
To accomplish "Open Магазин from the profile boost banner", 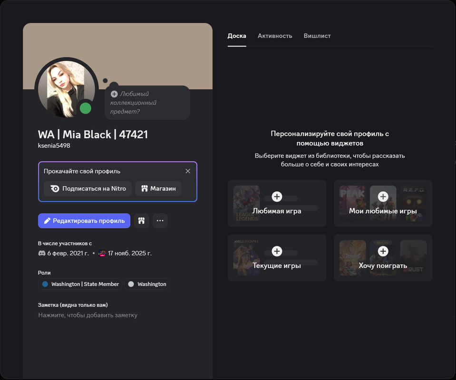I will point(158,189).
